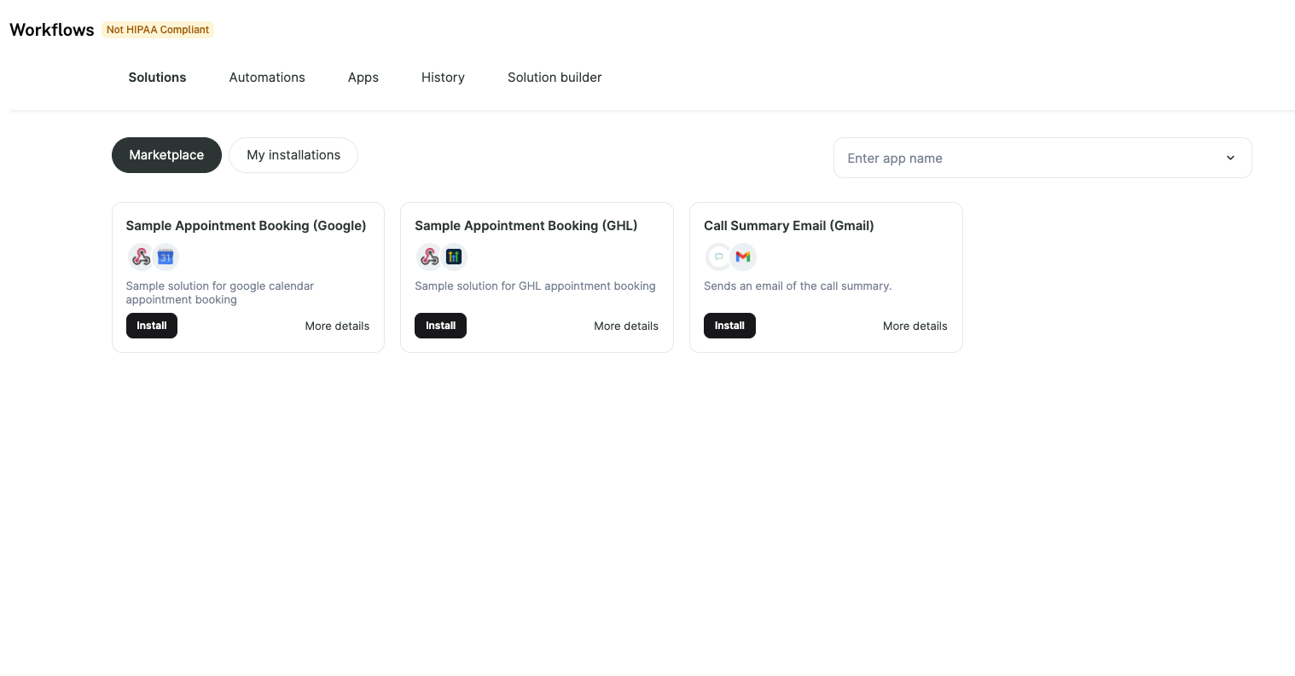This screenshot has width=1295, height=676.
Task: Open the Solution builder tab
Action: coord(555,78)
